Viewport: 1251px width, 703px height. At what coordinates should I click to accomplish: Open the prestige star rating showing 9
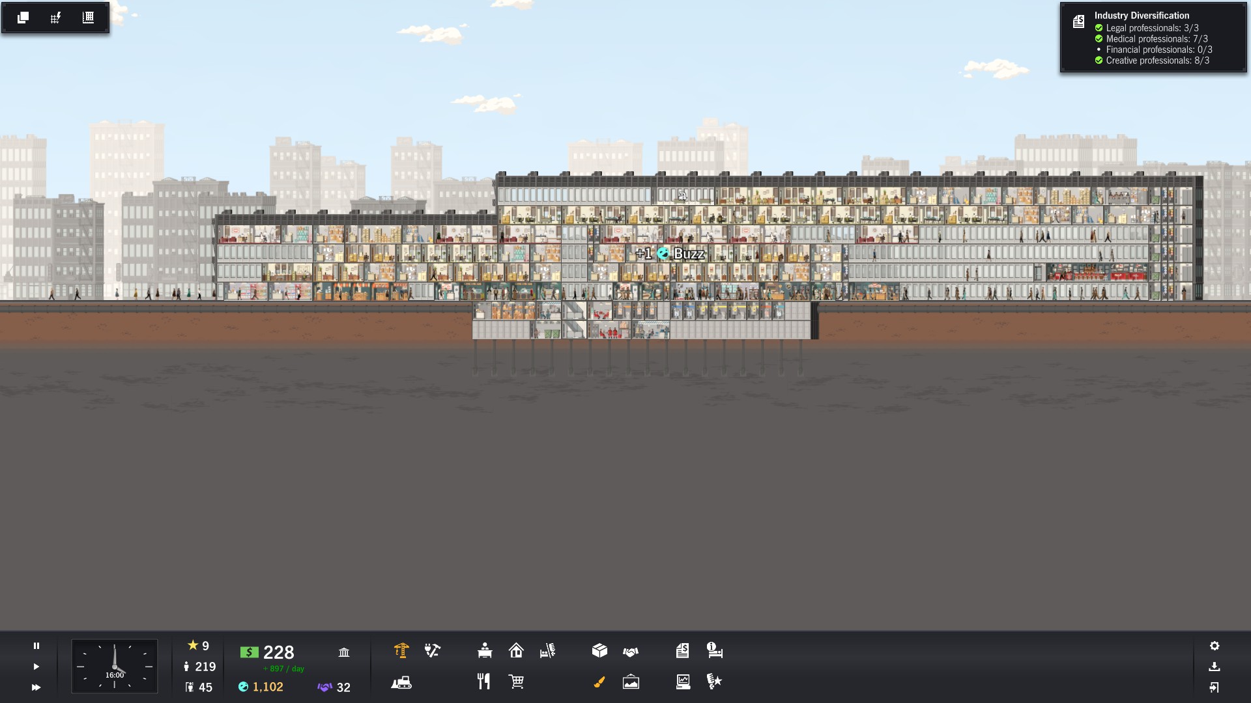click(x=198, y=646)
